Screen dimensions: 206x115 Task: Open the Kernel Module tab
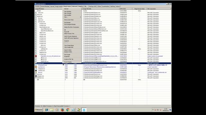click(x=45, y=6)
